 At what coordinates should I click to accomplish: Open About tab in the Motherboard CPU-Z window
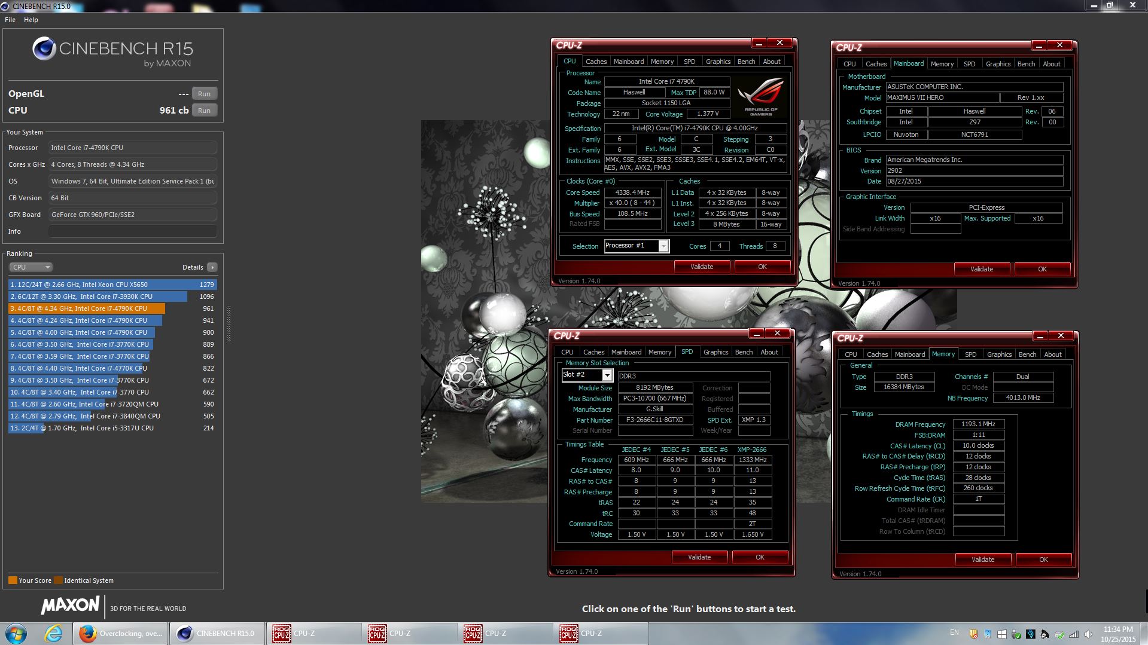pos(1052,64)
